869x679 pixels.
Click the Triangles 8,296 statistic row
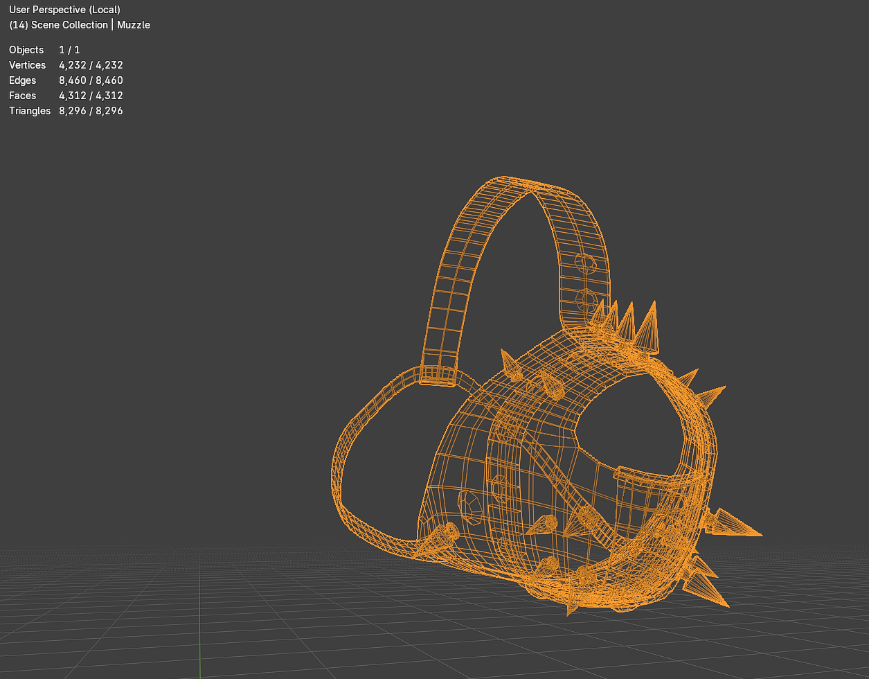point(66,111)
